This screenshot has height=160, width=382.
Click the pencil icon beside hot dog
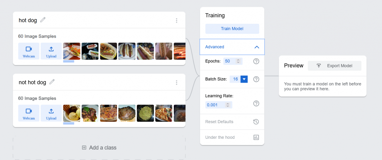[43, 20]
